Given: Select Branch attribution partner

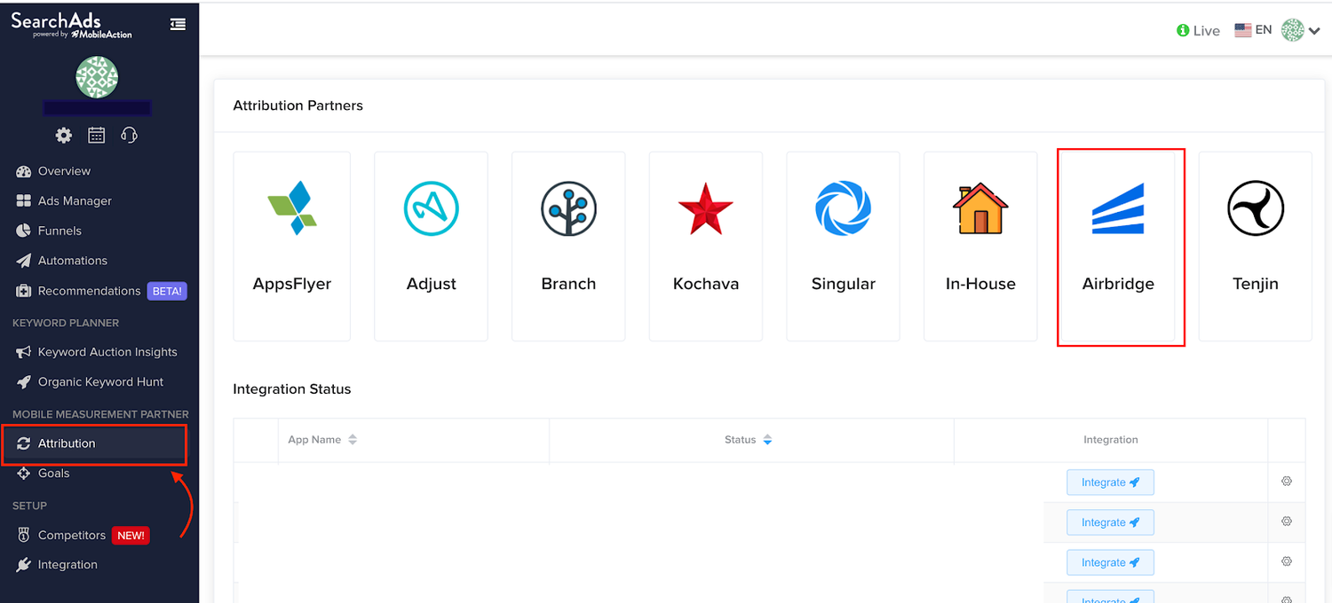Looking at the screenshot, I should pos(568,247).
